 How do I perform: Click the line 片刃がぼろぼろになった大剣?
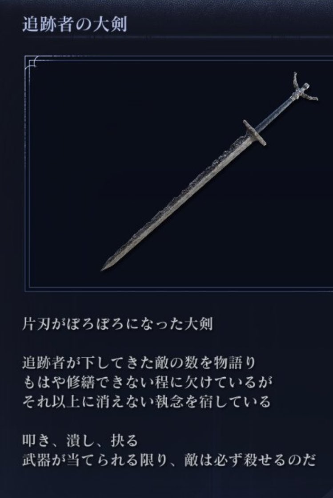pyautogui.click(x=117, y=325)
